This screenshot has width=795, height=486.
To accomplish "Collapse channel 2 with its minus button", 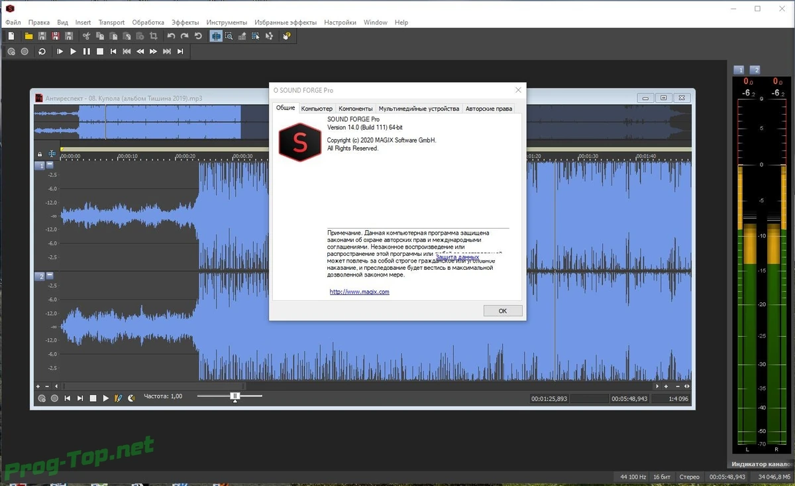I will coord(50,275).
